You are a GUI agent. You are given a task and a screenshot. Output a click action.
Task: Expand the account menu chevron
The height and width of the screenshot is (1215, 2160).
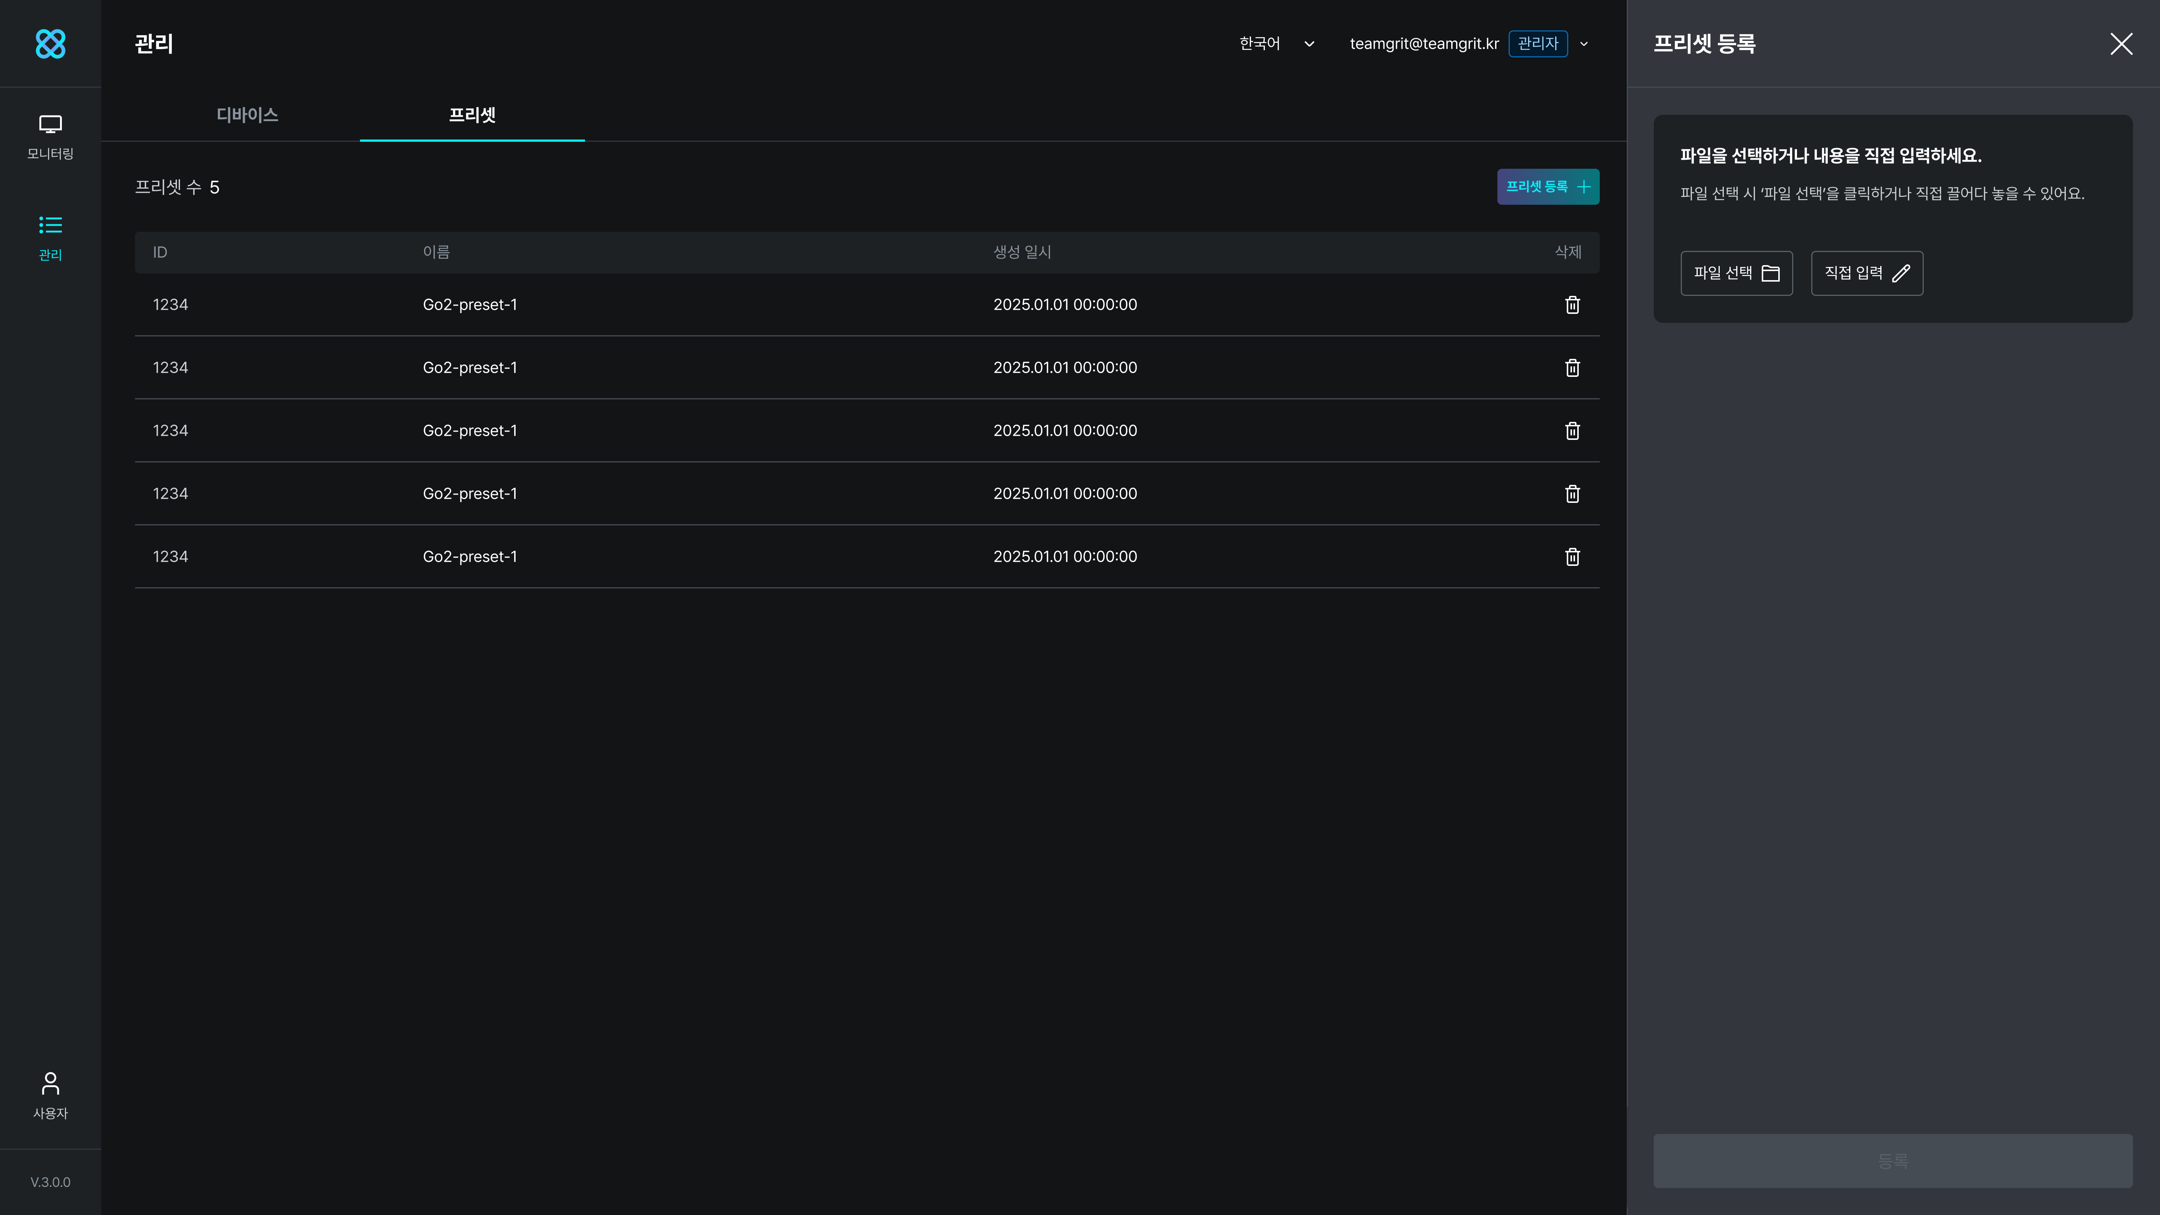[x=1584, y=43]
